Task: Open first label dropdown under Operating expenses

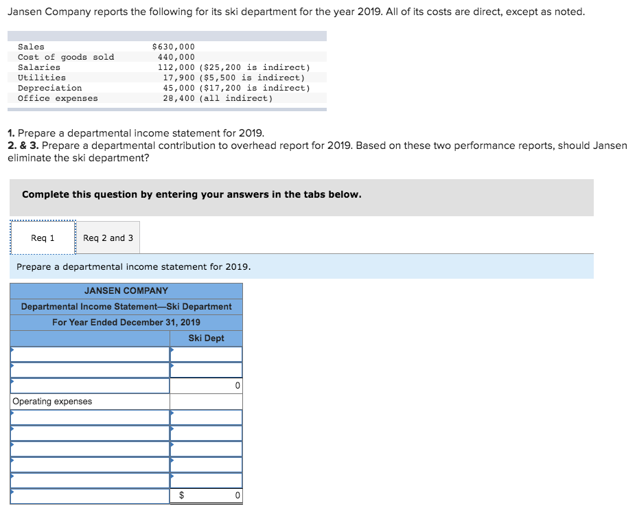Action: 90,417
